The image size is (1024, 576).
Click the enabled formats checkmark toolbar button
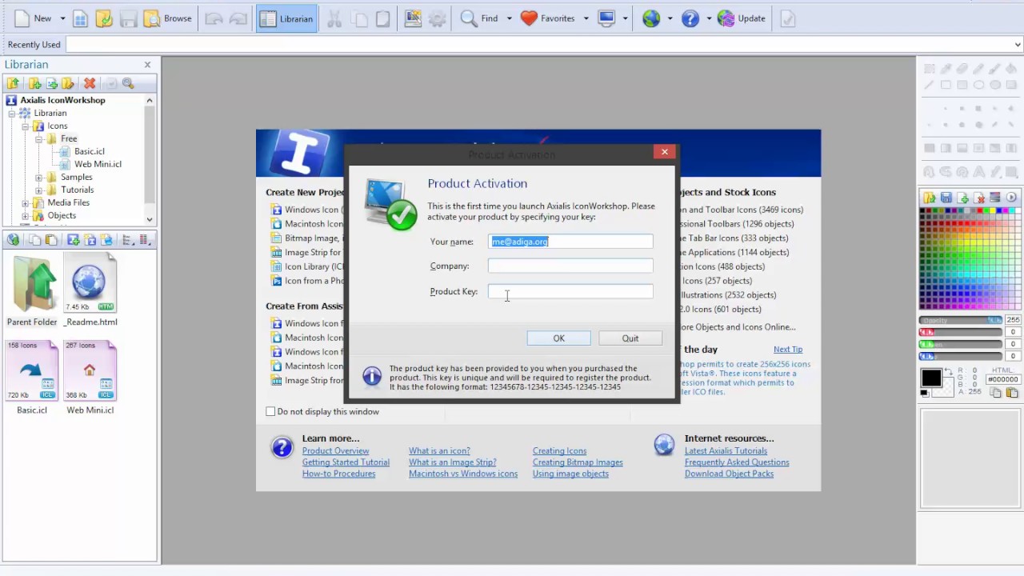point(788,18)
